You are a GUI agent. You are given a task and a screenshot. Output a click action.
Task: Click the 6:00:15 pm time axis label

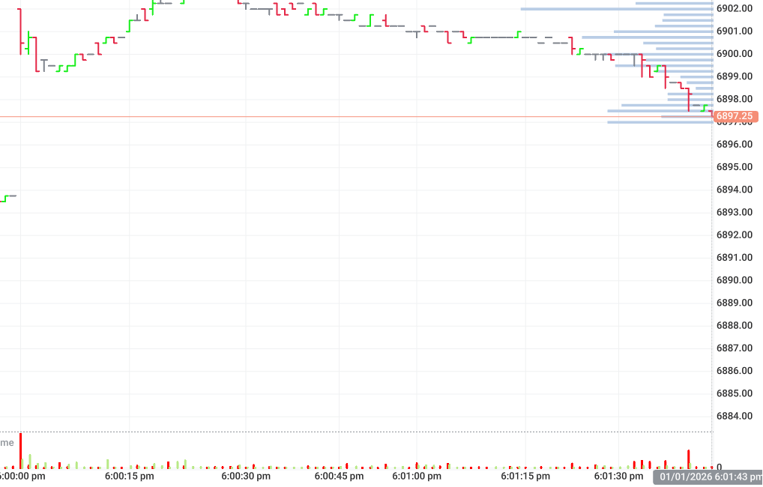click(x=130, y=476)
